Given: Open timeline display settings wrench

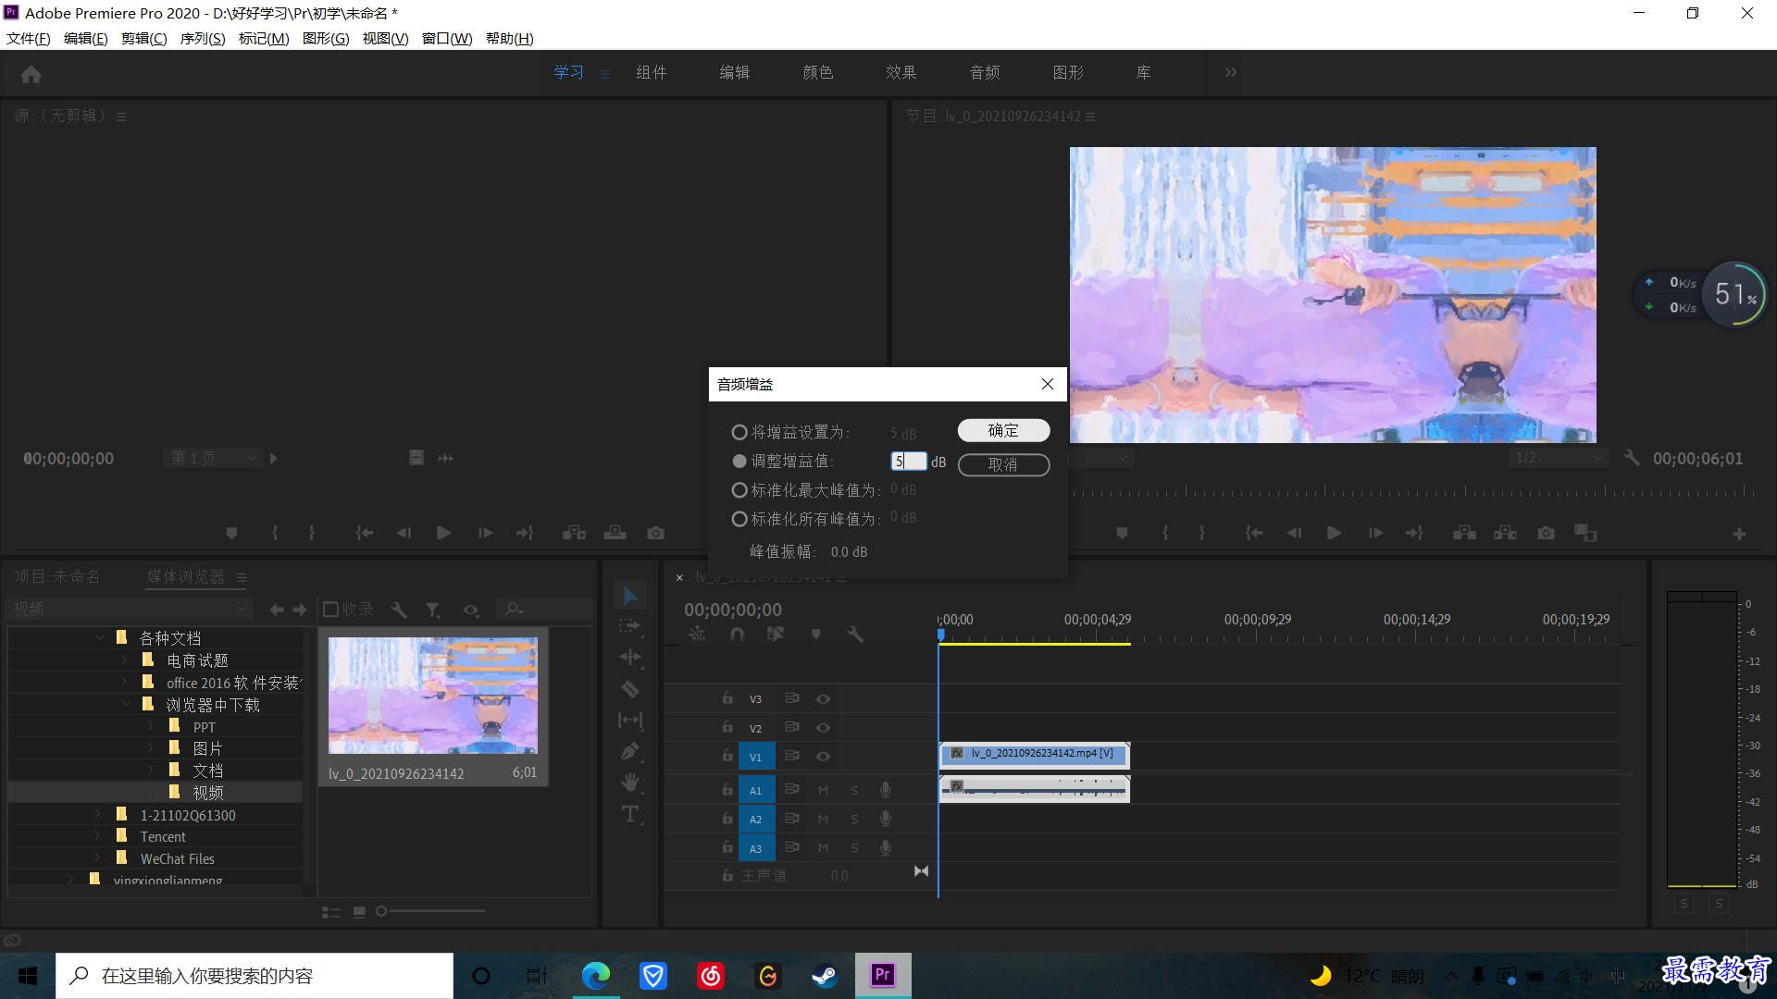Looking at the screenshot, I should [x=855, y=635].
